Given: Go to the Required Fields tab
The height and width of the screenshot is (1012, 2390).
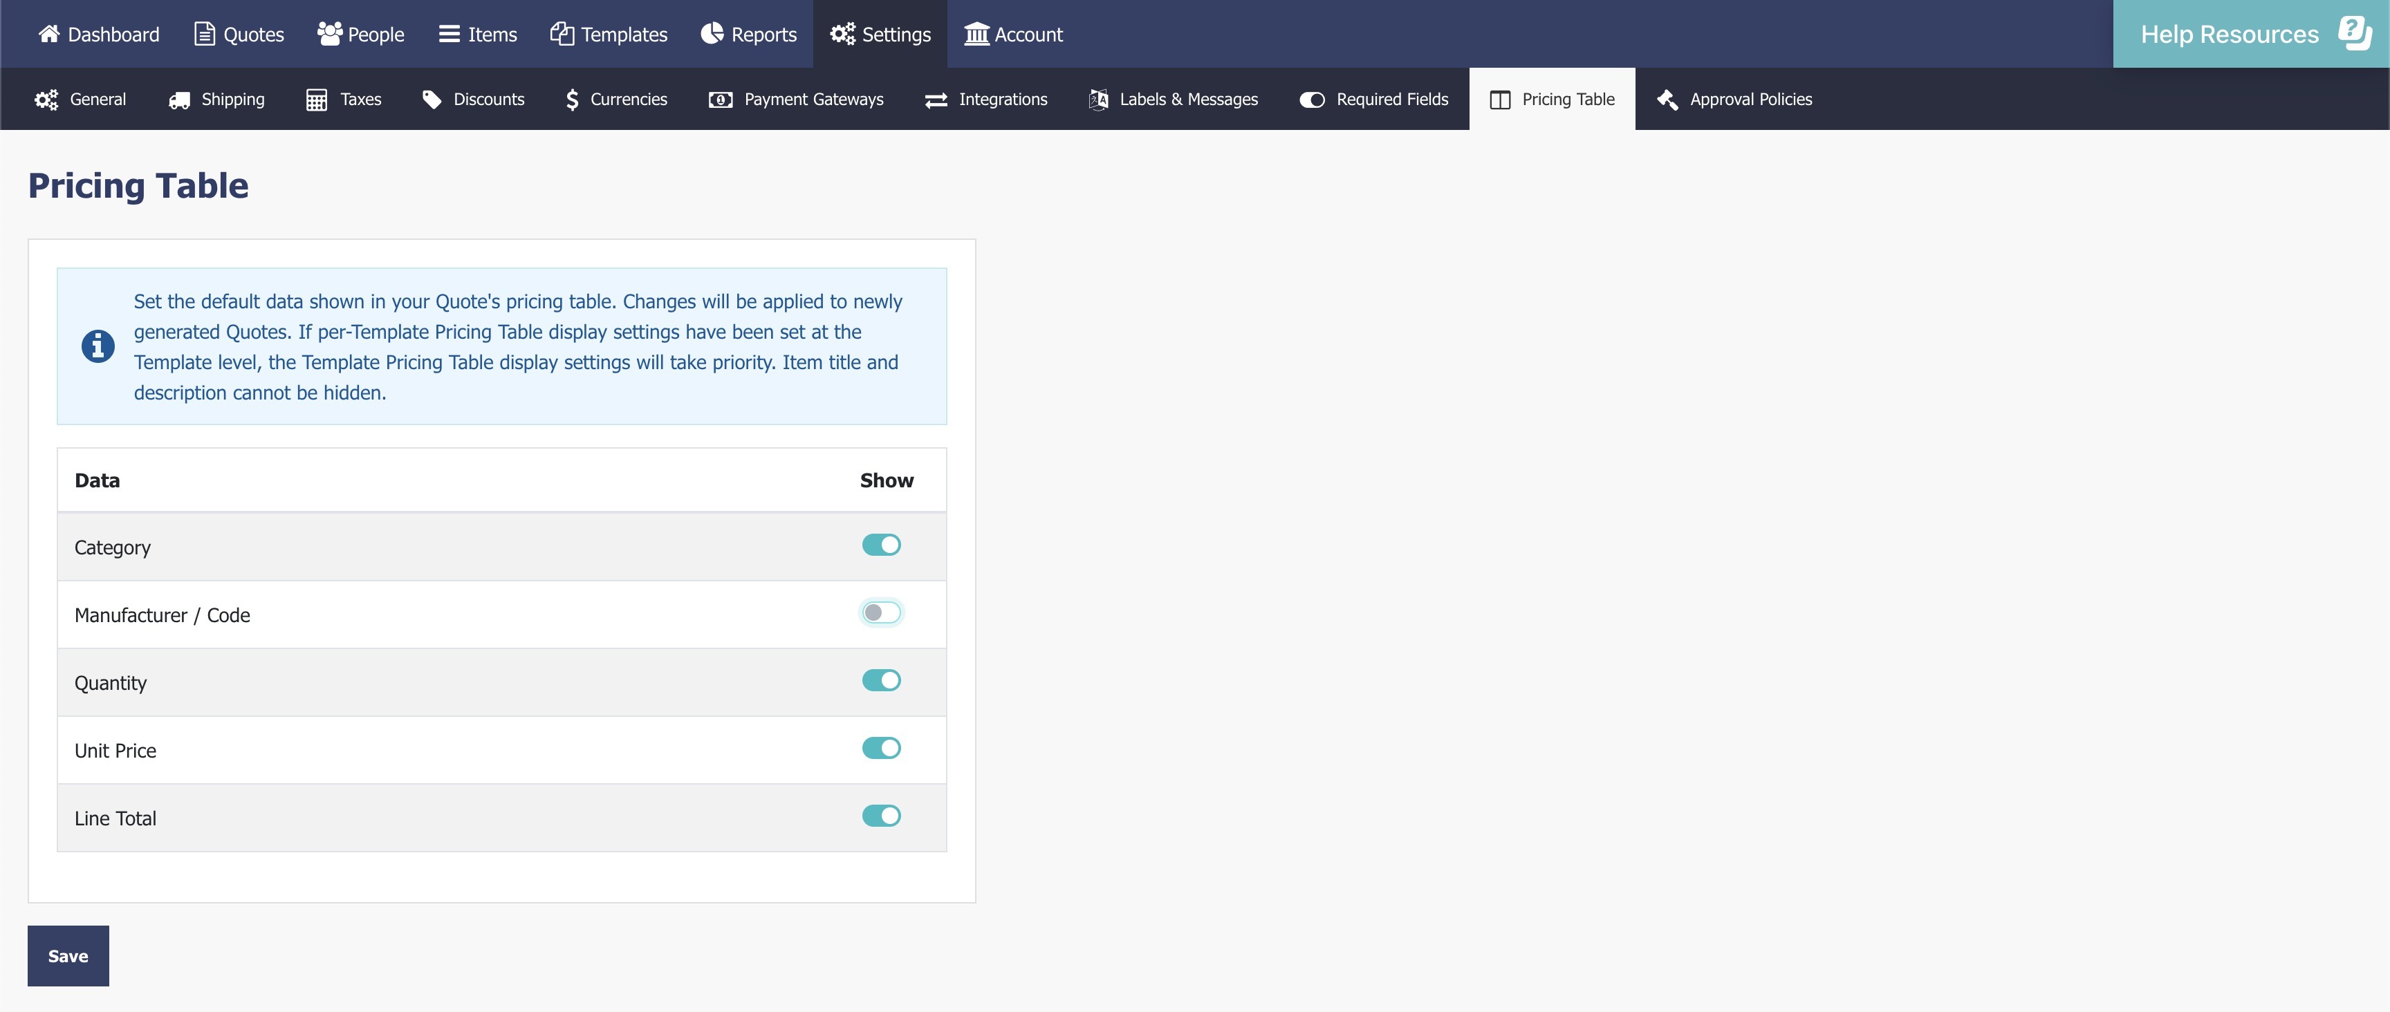Looking at the screenshot, I should [x=1373, y=100].
